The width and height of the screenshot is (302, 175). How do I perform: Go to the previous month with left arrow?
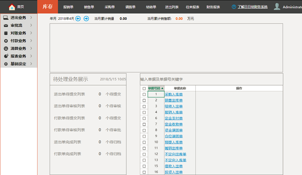pyautogui.click(x=78, y=19)
